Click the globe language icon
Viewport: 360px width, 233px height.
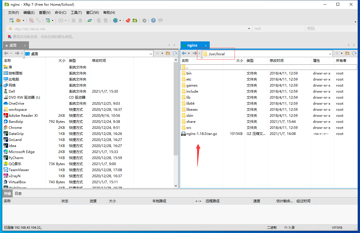pos(115,20)
